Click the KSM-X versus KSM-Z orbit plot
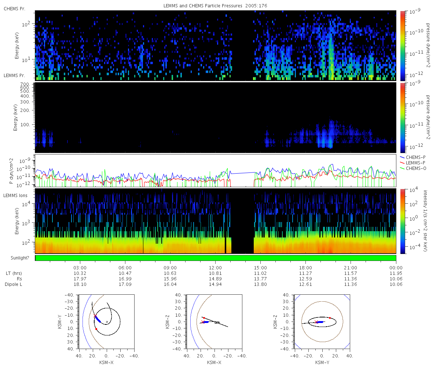Viewport: 440px width, 367px height. click(x=214, y=321)
